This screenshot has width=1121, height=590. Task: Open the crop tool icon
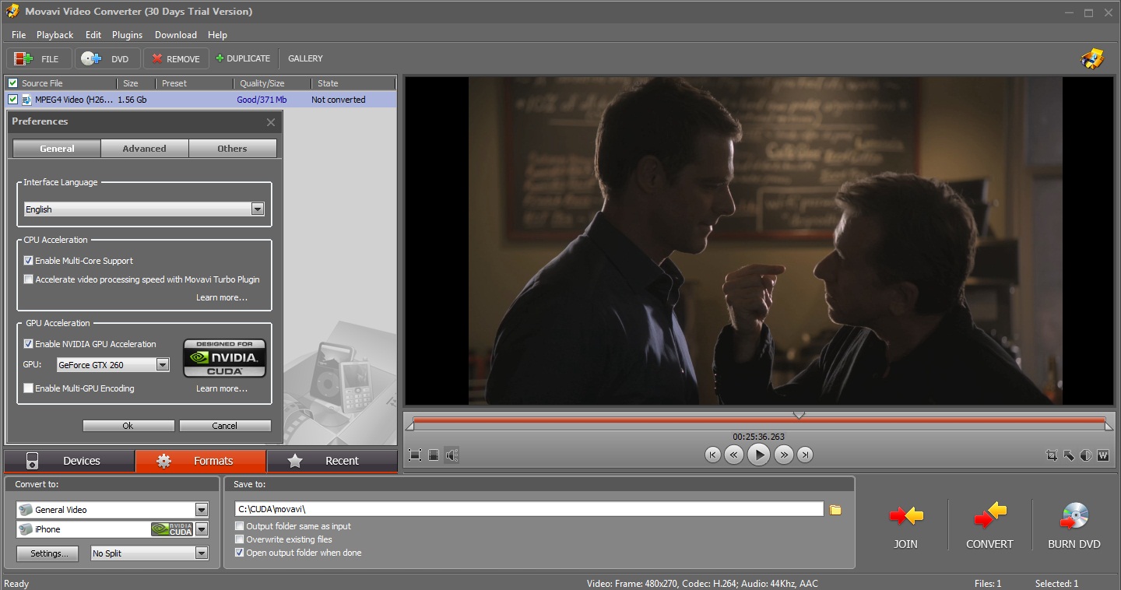pos(1052,455)
